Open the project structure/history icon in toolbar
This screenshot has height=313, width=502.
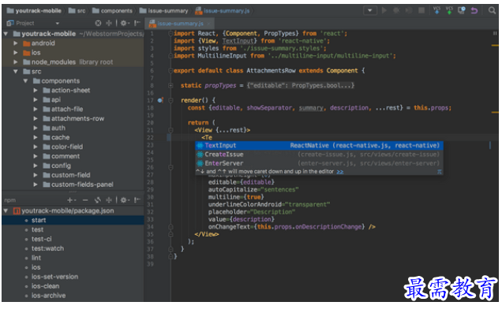pyautogui.click(x=461, y=10)
